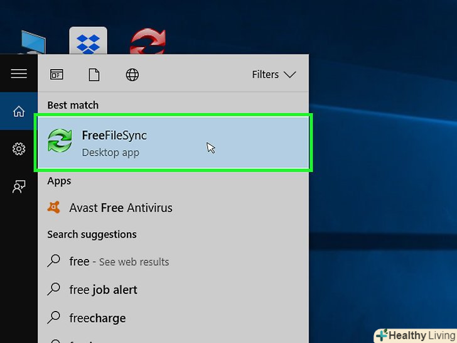Open search settings gear icon

click(x=19, y=149)
